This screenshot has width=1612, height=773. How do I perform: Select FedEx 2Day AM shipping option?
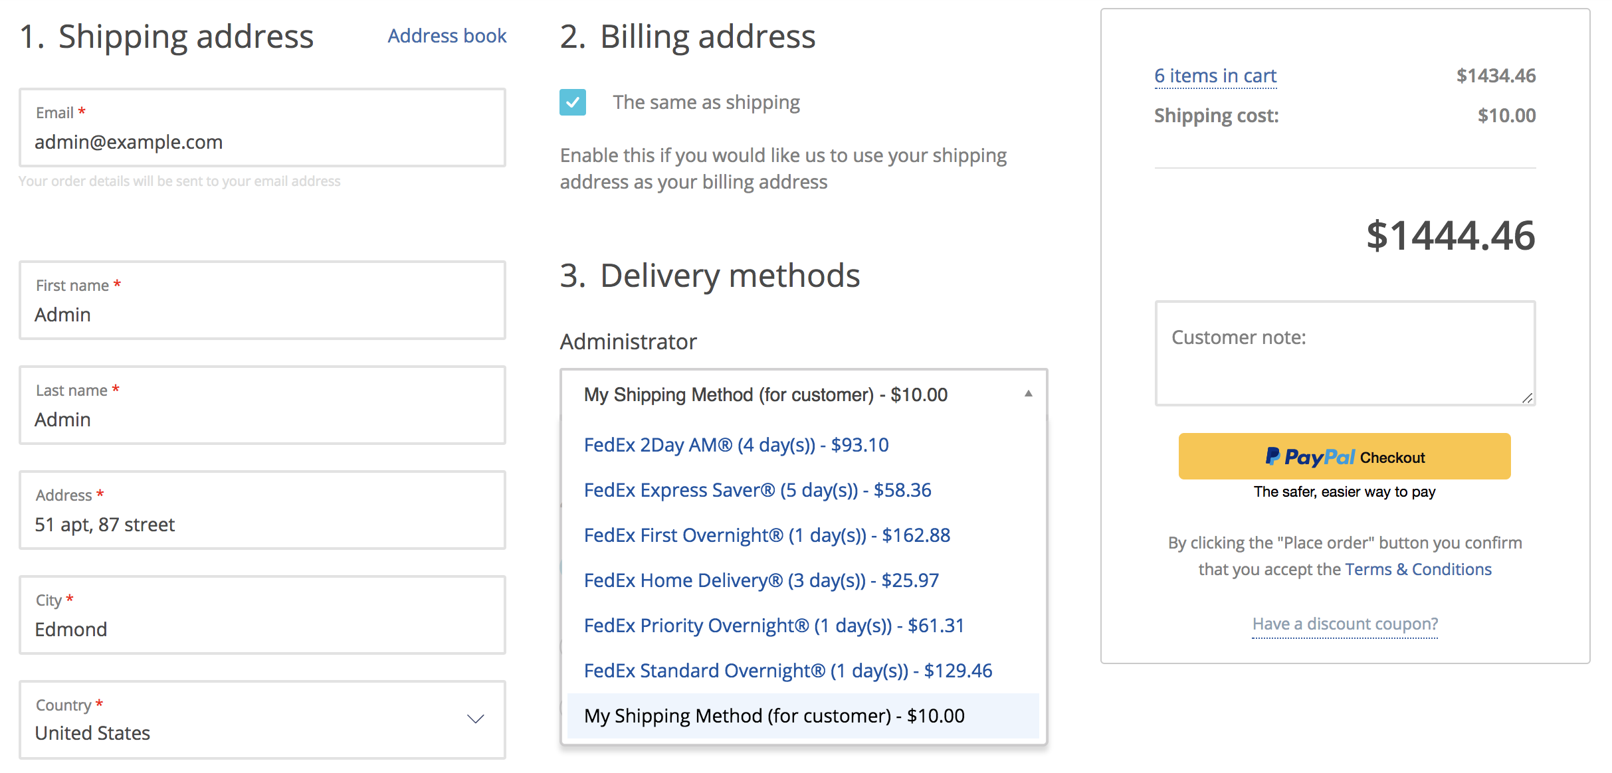(x=736, y=445)
